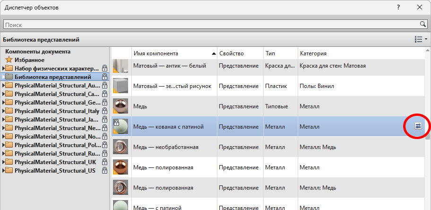Screen dimensions: 431x210
Task: Select PhysicalMaterial_Structural_Pol... tree item
Action: tap(57, 145)
